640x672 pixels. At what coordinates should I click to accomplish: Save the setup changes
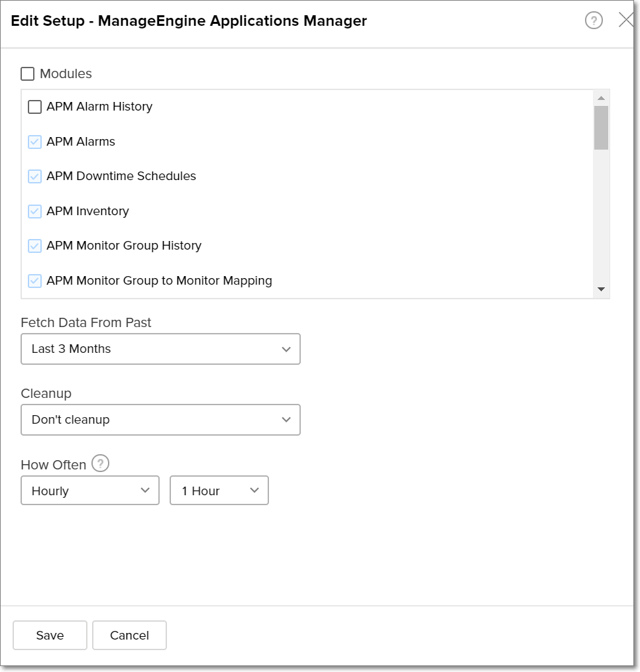click(x=50, y=635)
